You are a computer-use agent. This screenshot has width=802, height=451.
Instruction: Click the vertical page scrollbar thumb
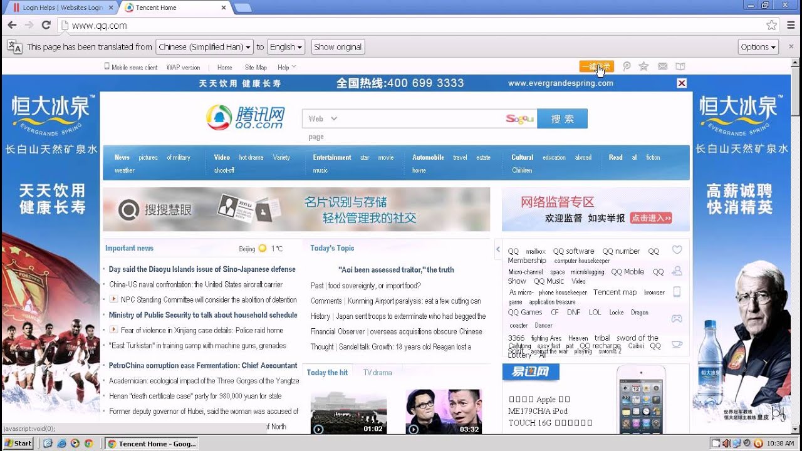[x=796, y=91]
